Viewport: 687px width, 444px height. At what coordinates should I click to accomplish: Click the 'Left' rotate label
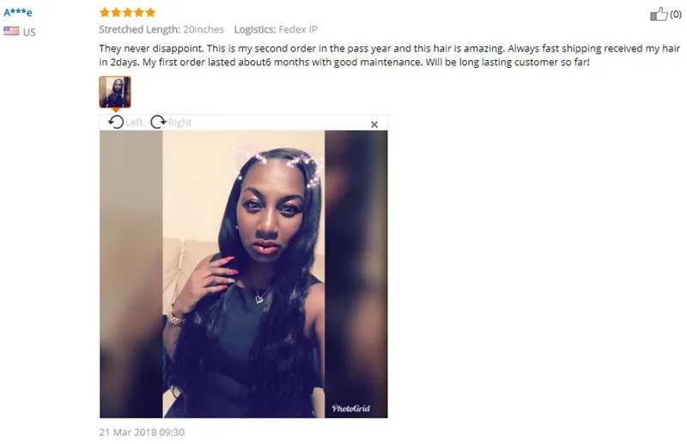click(x=134, y=122)
